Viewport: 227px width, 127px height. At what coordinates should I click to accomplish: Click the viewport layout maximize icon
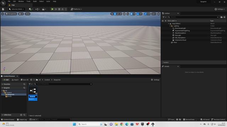pos(159,14)
